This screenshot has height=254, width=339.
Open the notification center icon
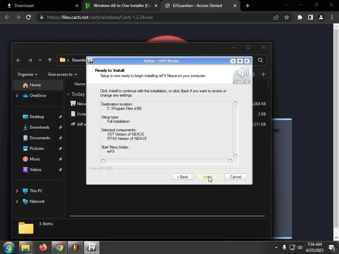coord(332,248)
